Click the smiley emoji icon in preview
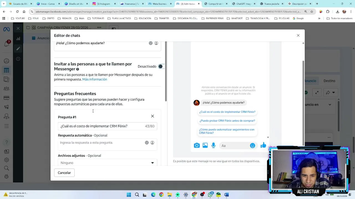355x199 pixels. coord(252,146)
